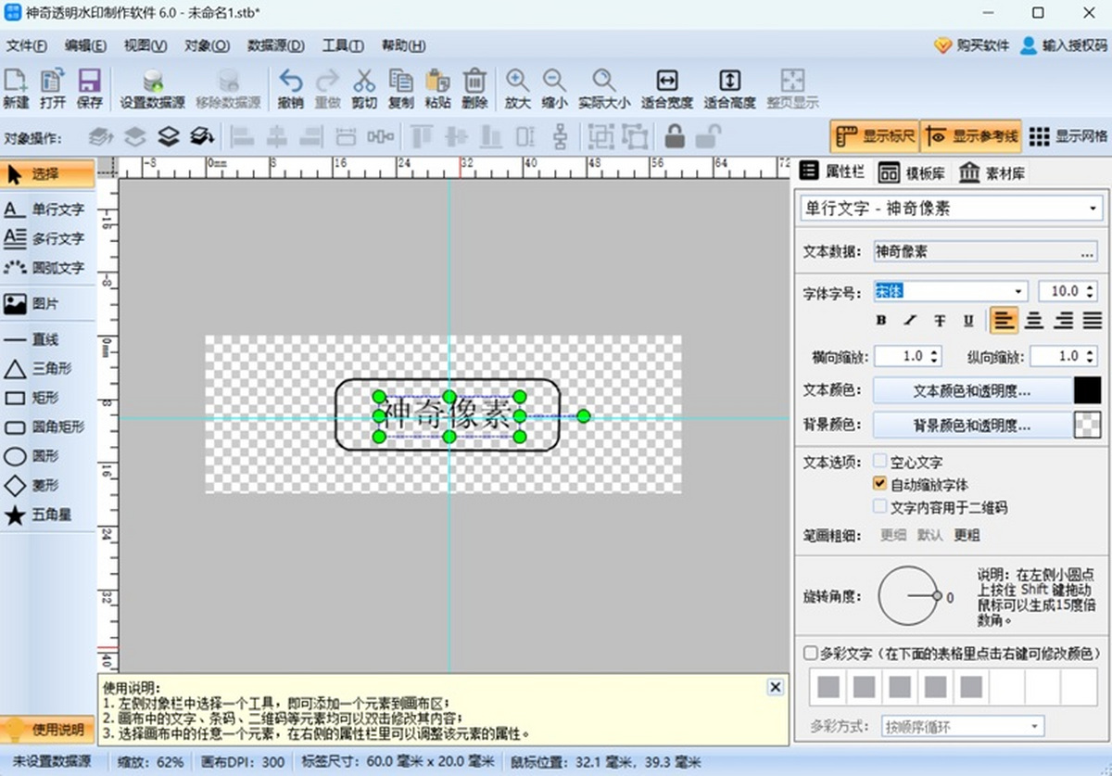Enable 空心文字 hollow text checkbox

880,461
